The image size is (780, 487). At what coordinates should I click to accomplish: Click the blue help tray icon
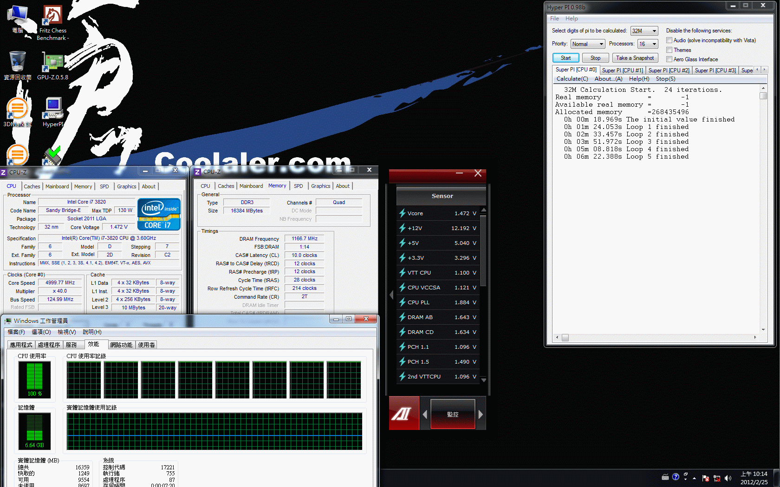(676, 477)
